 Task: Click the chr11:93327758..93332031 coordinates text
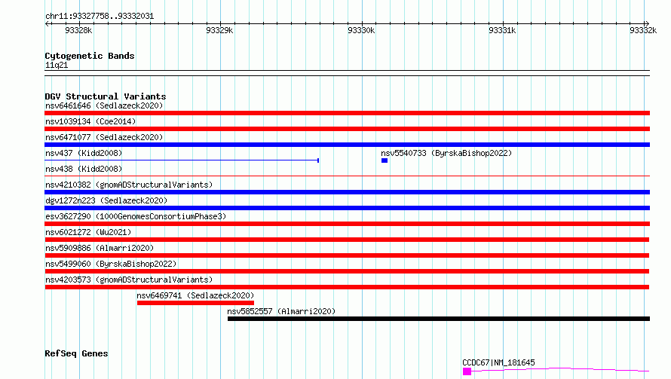coord(100,16)
